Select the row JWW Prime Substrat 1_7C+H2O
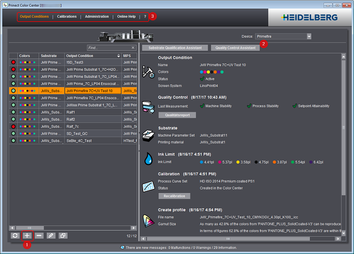Screen dimensions: 354x254 coord(73,69)
